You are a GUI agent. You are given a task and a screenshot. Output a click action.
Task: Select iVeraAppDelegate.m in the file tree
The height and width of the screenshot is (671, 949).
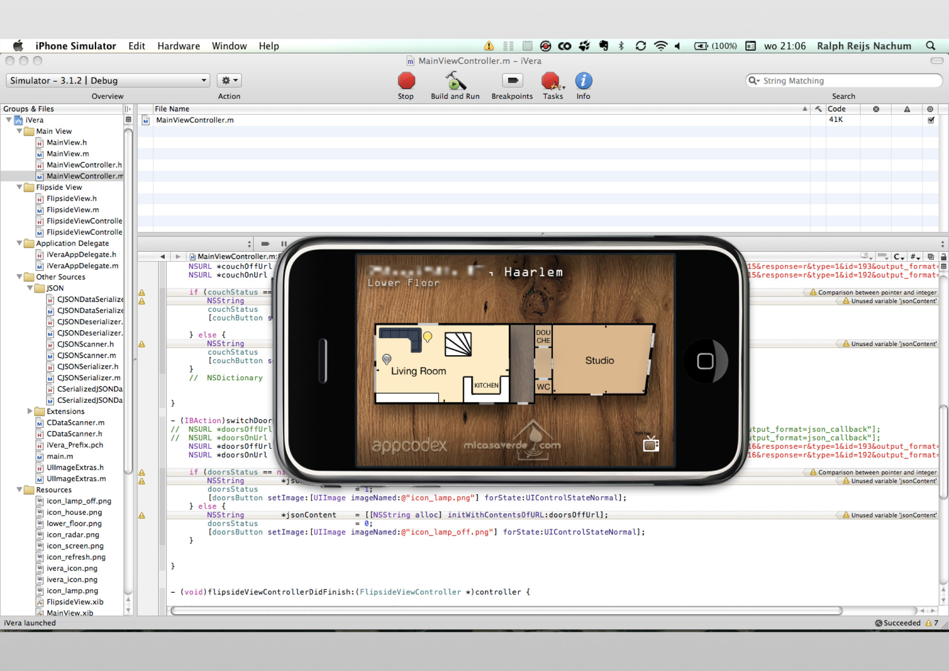[x=82, y=266]
